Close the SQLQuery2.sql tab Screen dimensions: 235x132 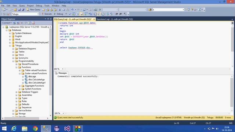(x=94, y=19)
